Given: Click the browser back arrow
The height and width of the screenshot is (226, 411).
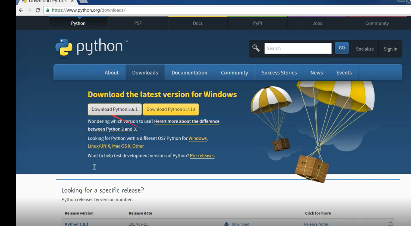Looking at the screenshot, I should (x=21, y=10).
